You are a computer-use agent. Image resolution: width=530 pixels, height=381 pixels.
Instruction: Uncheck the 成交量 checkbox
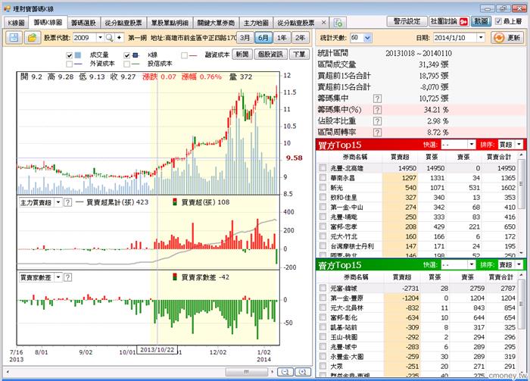[70, 55]
